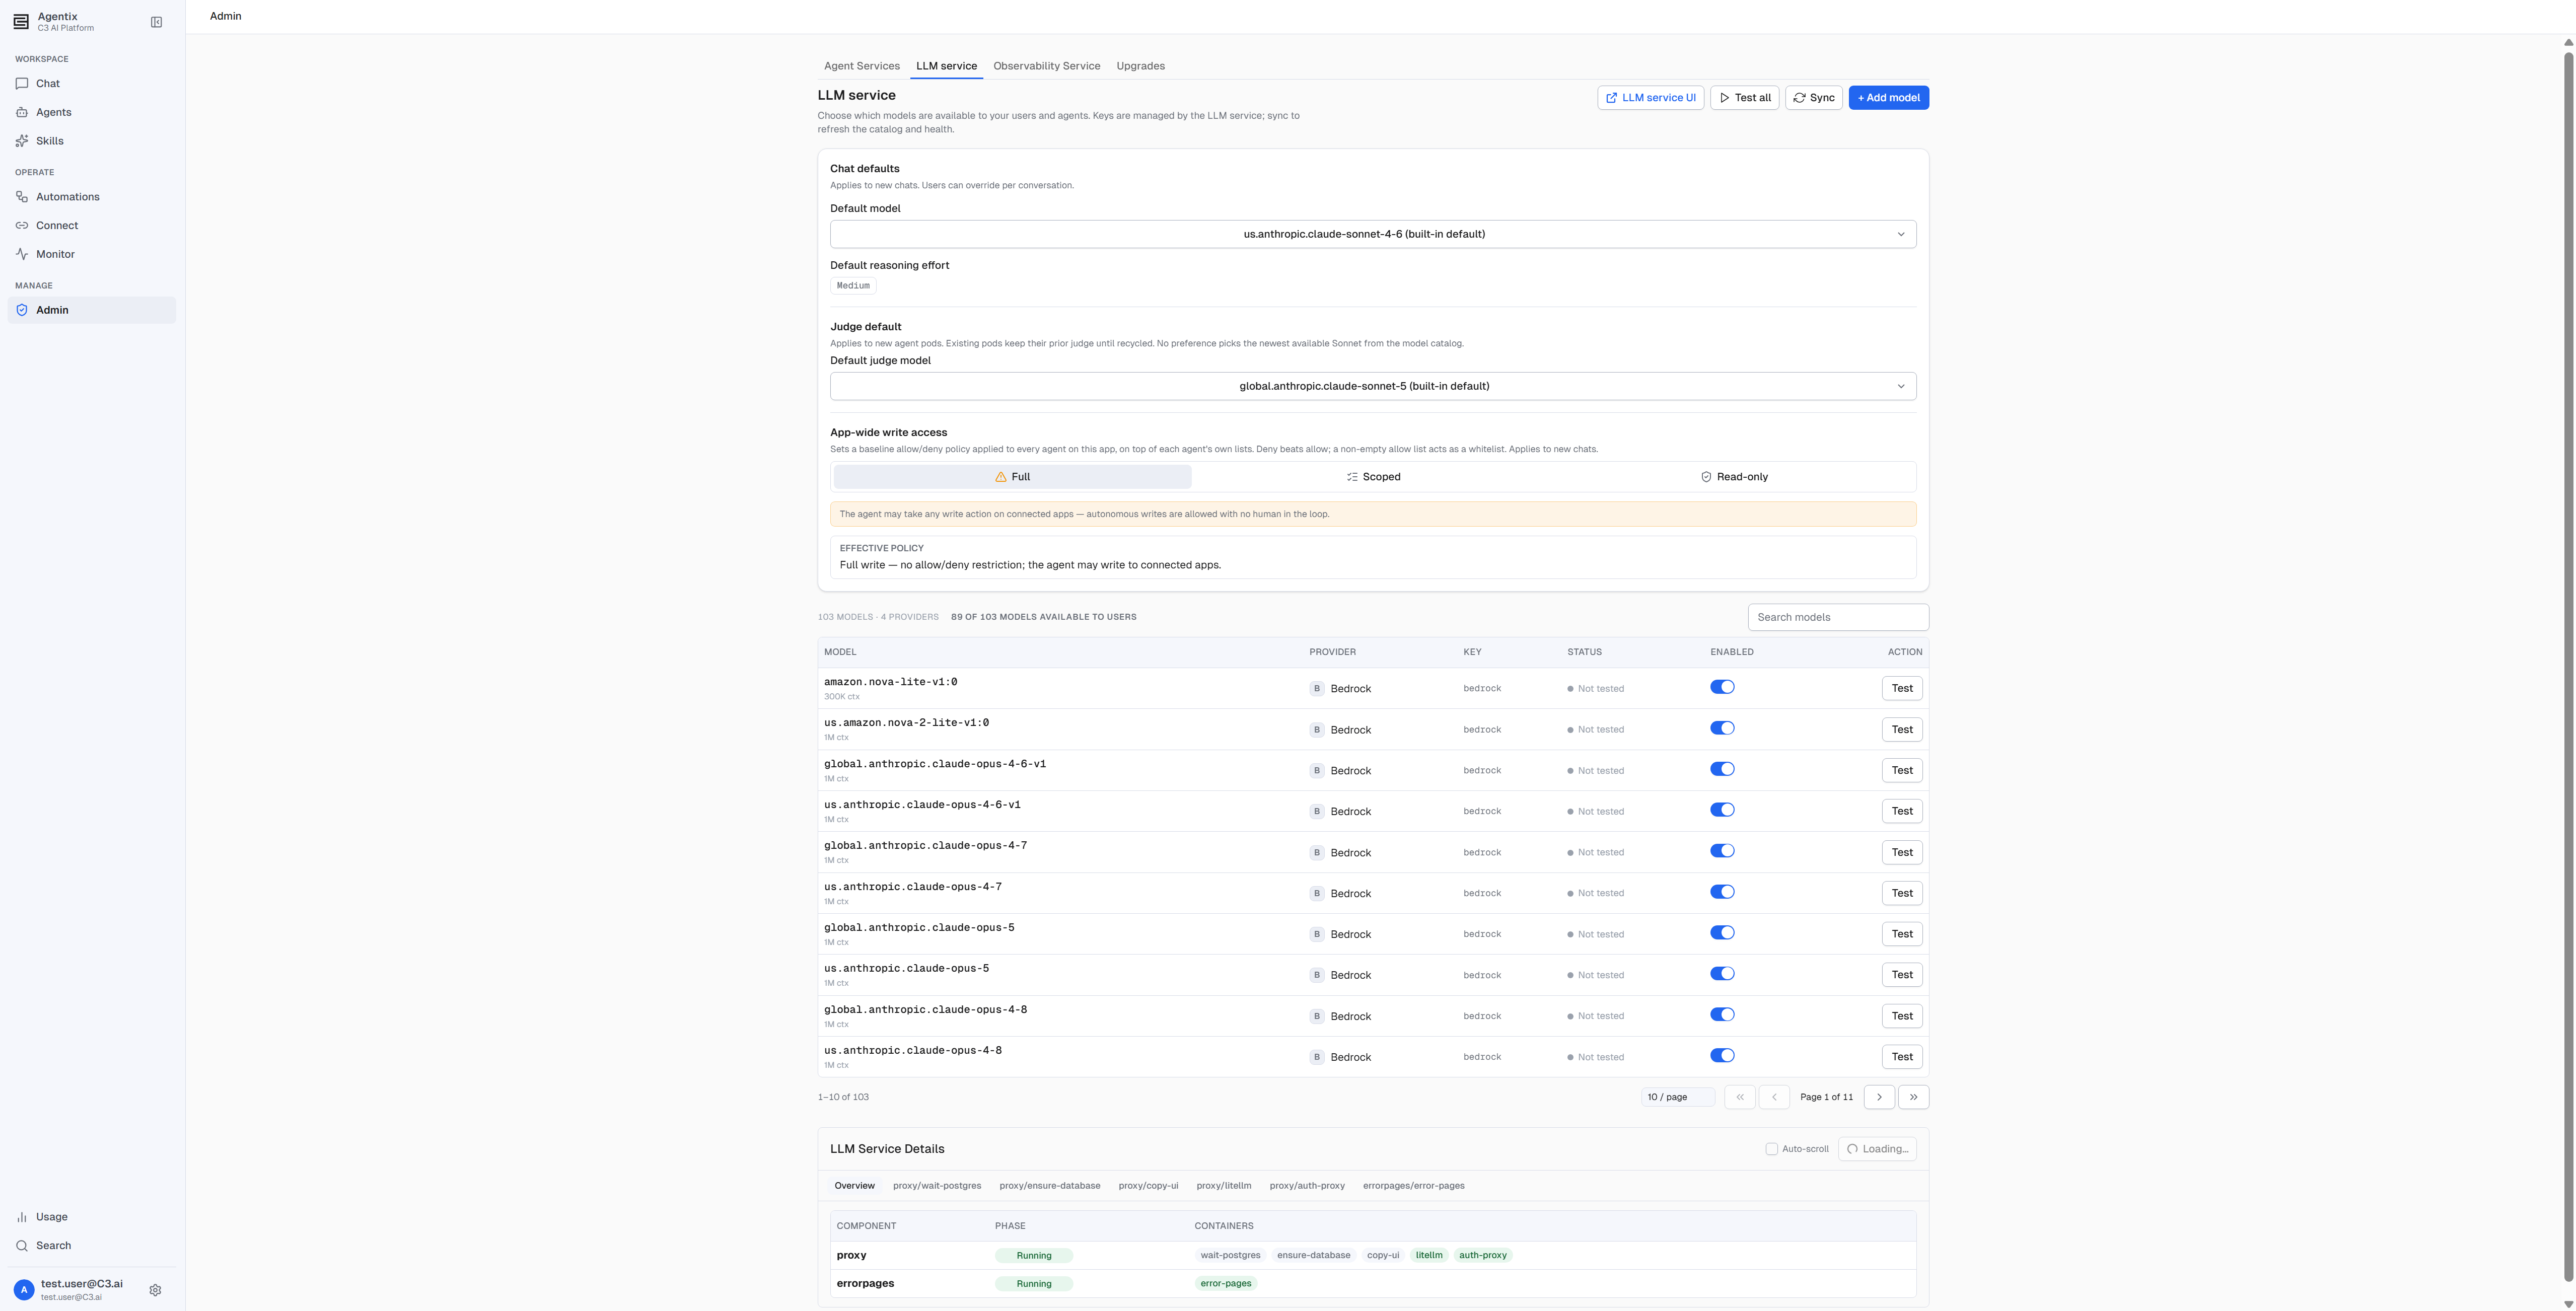Test the amazon.nova-lite-v1:0 model

(1901, 688)
